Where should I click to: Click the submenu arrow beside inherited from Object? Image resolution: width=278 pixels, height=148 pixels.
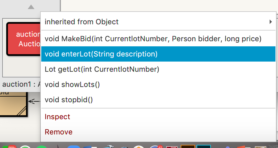[x=271, y=22]
